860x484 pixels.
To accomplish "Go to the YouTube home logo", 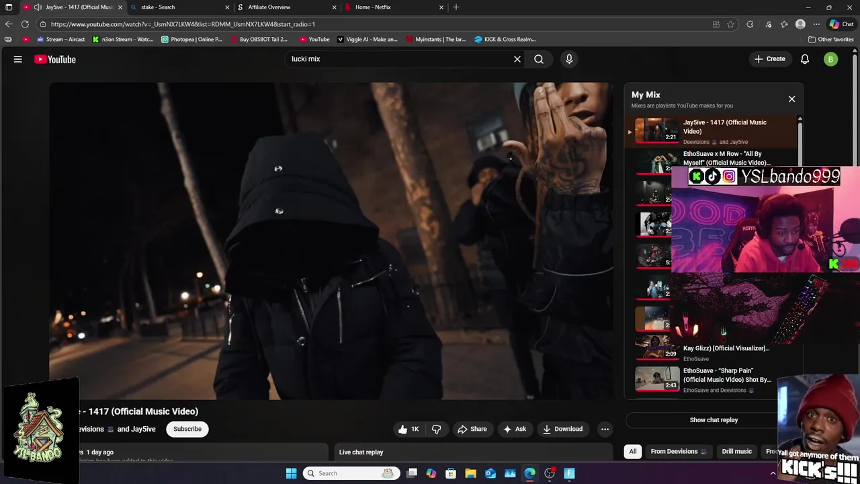I will [x=55, y=59].
